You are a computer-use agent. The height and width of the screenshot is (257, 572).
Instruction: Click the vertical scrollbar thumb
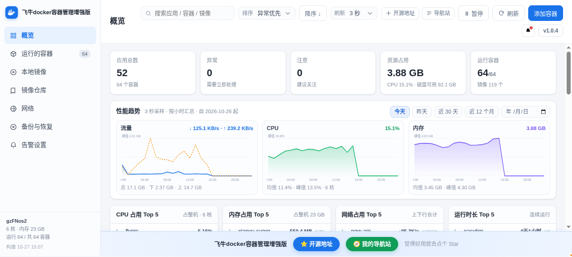[568, 73]
